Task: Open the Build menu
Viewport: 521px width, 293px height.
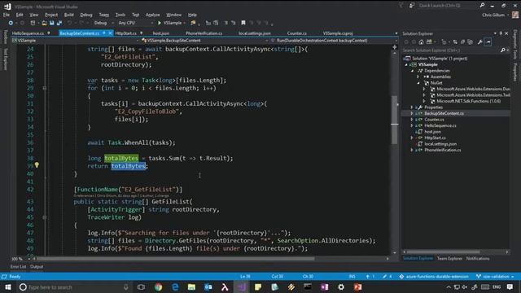Action: pos(68,15)
